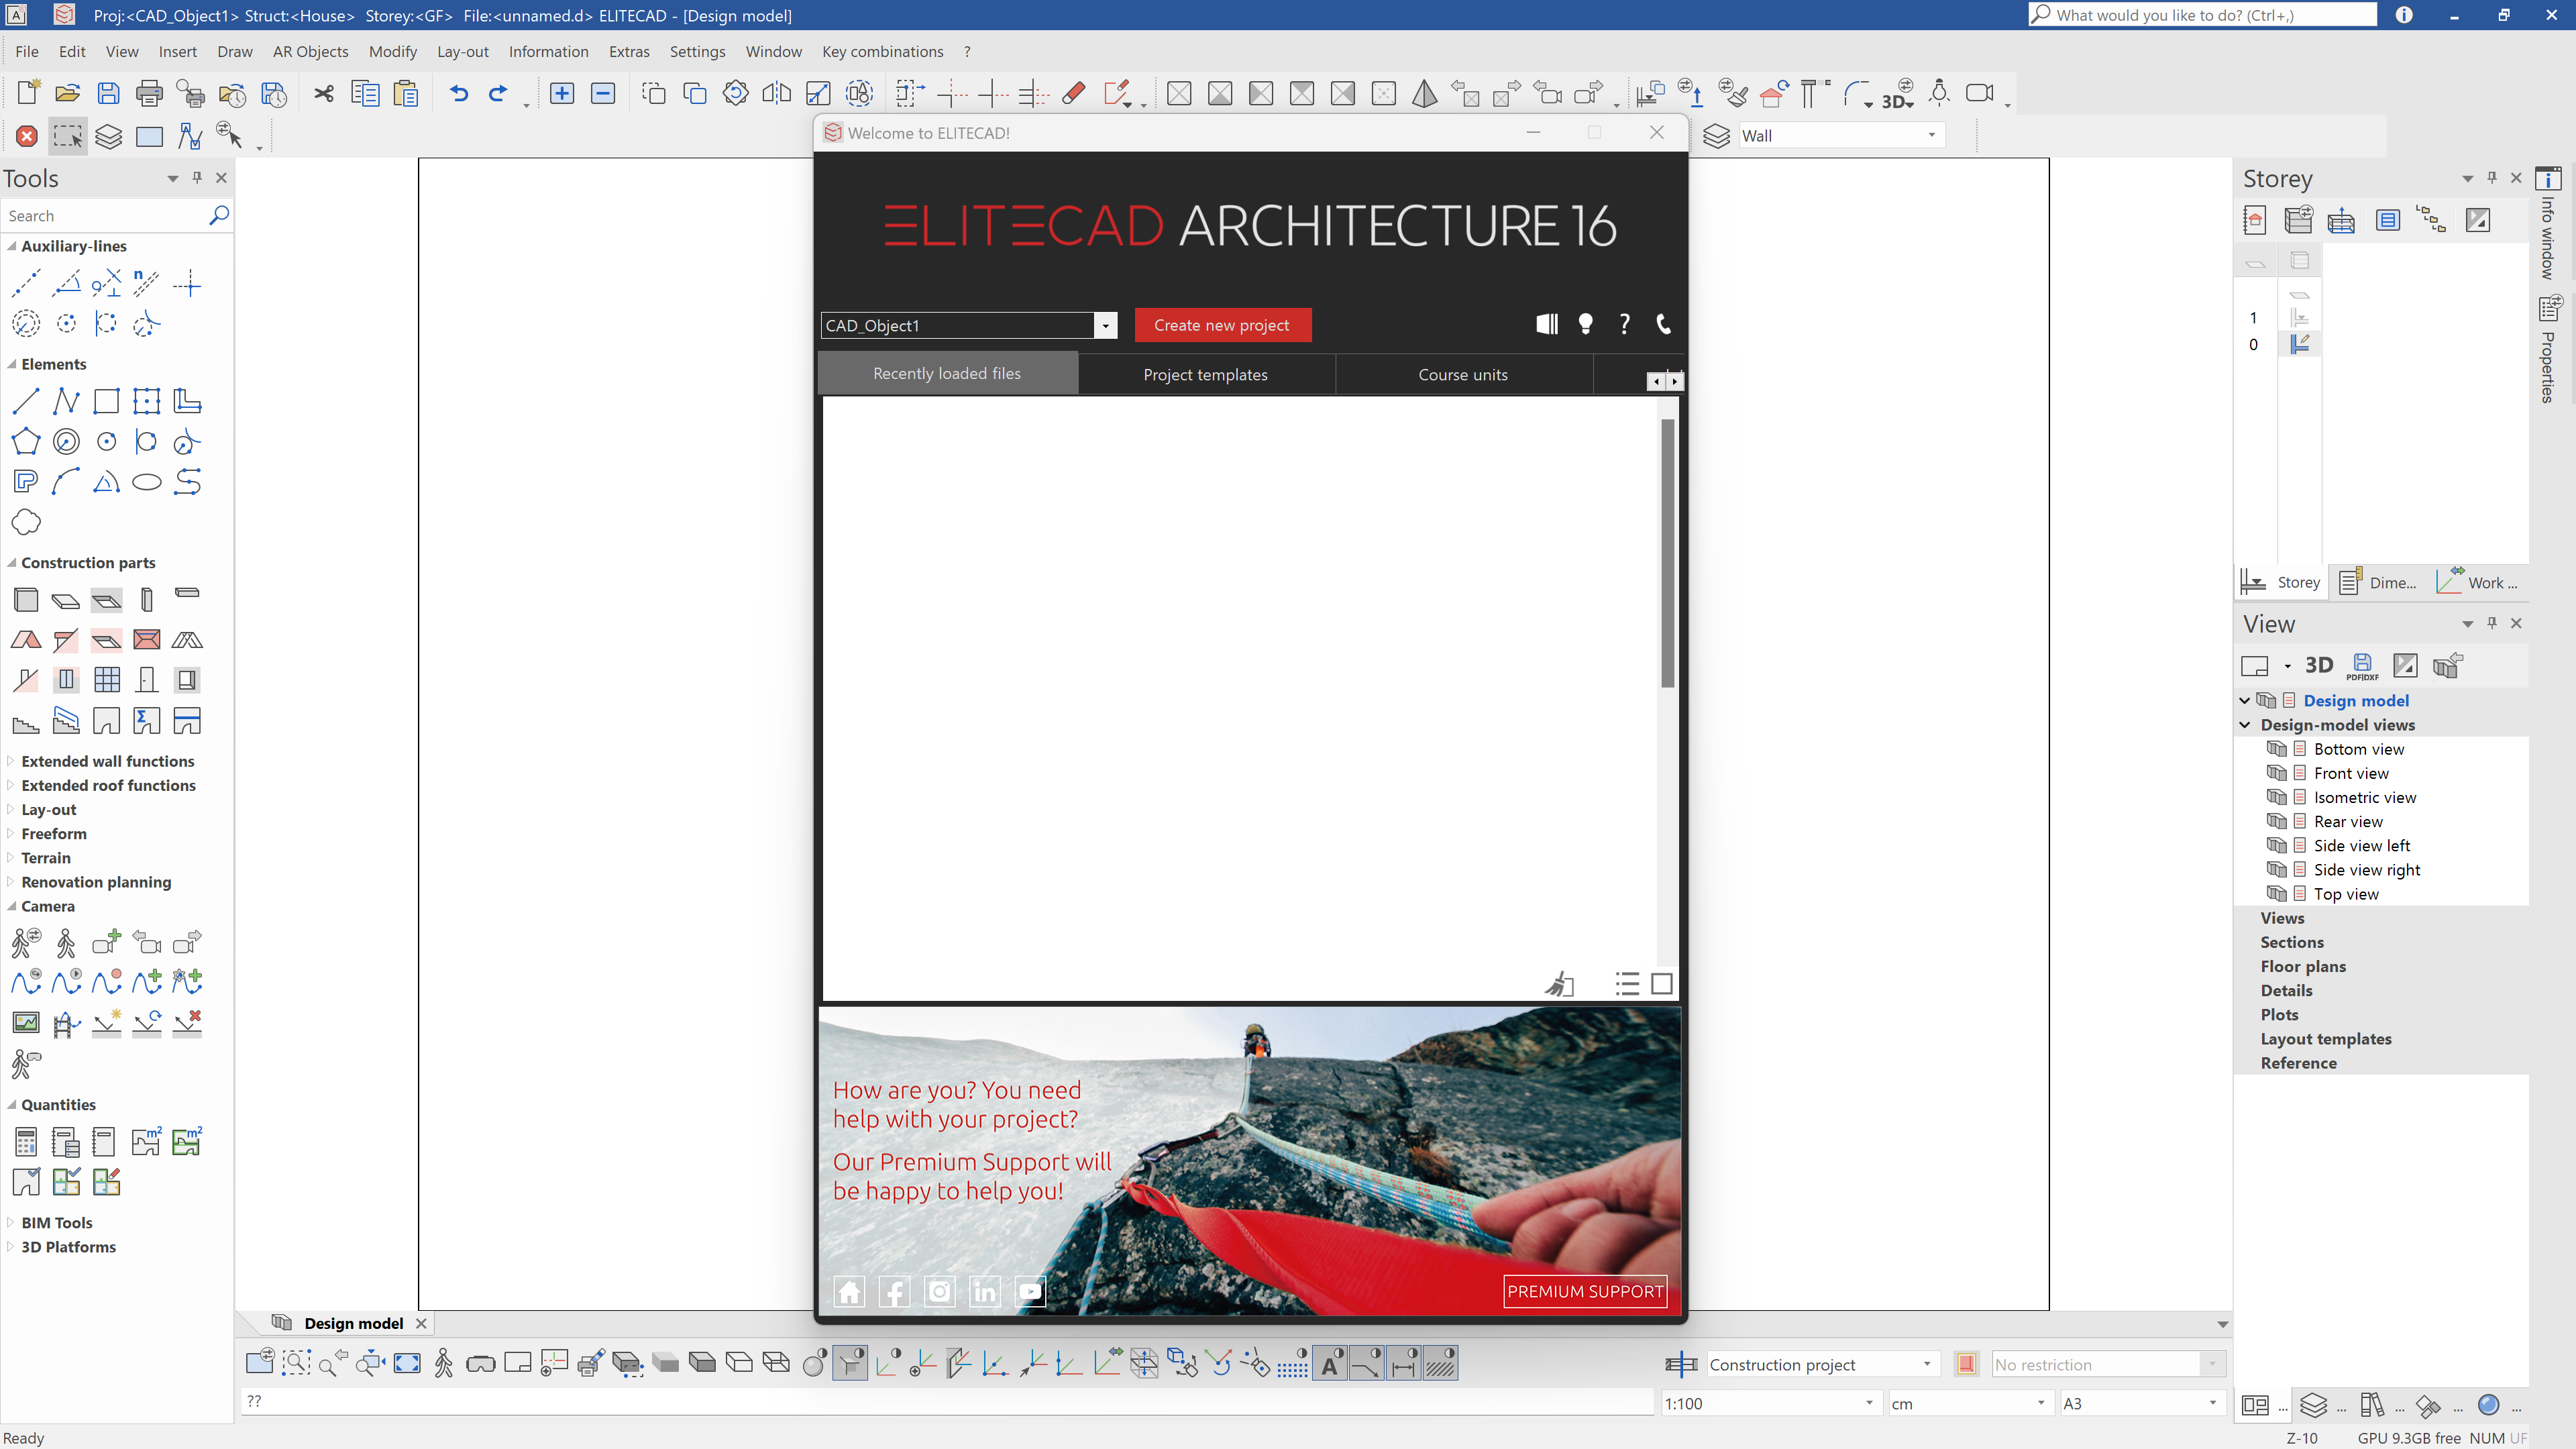Click the PREMIUM SUPPORT button
This screenshot has width=2576, height=1449.
[1585, 1291]
